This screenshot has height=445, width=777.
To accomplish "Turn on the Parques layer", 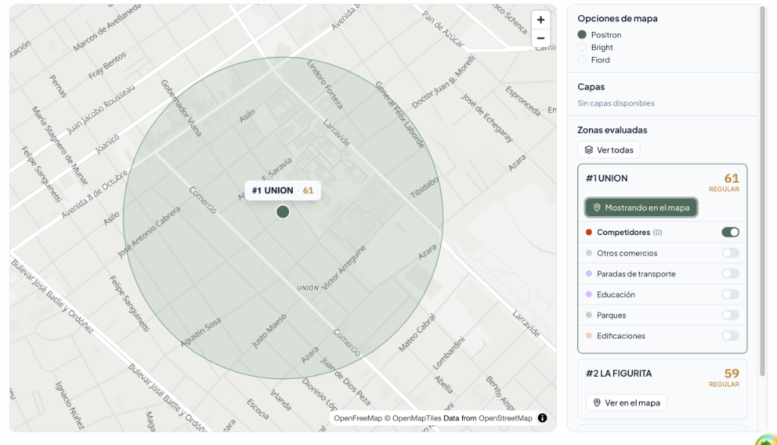I will tap(731, 315).
